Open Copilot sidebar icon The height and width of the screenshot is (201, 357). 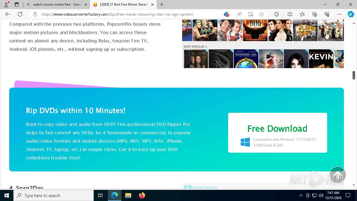point(351,14)
